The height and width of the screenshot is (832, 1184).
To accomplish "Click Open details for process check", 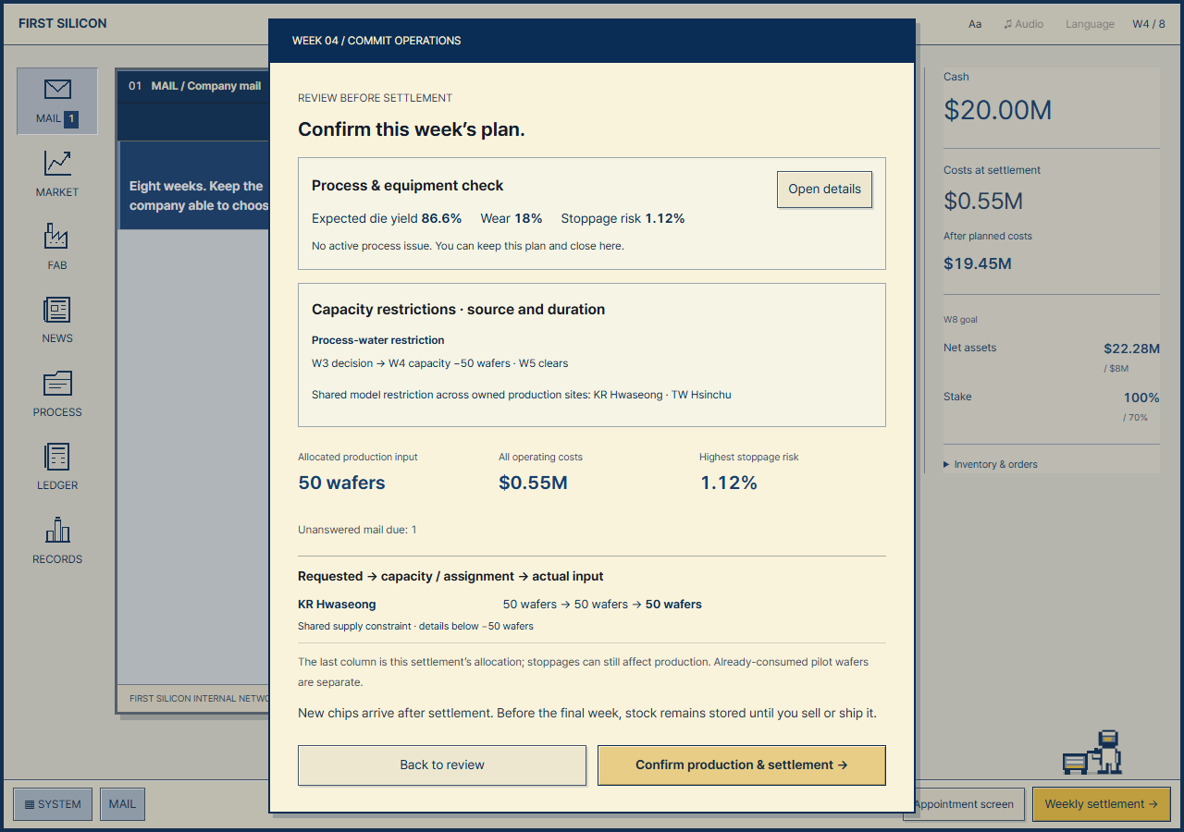I will (x=824, y=189).
